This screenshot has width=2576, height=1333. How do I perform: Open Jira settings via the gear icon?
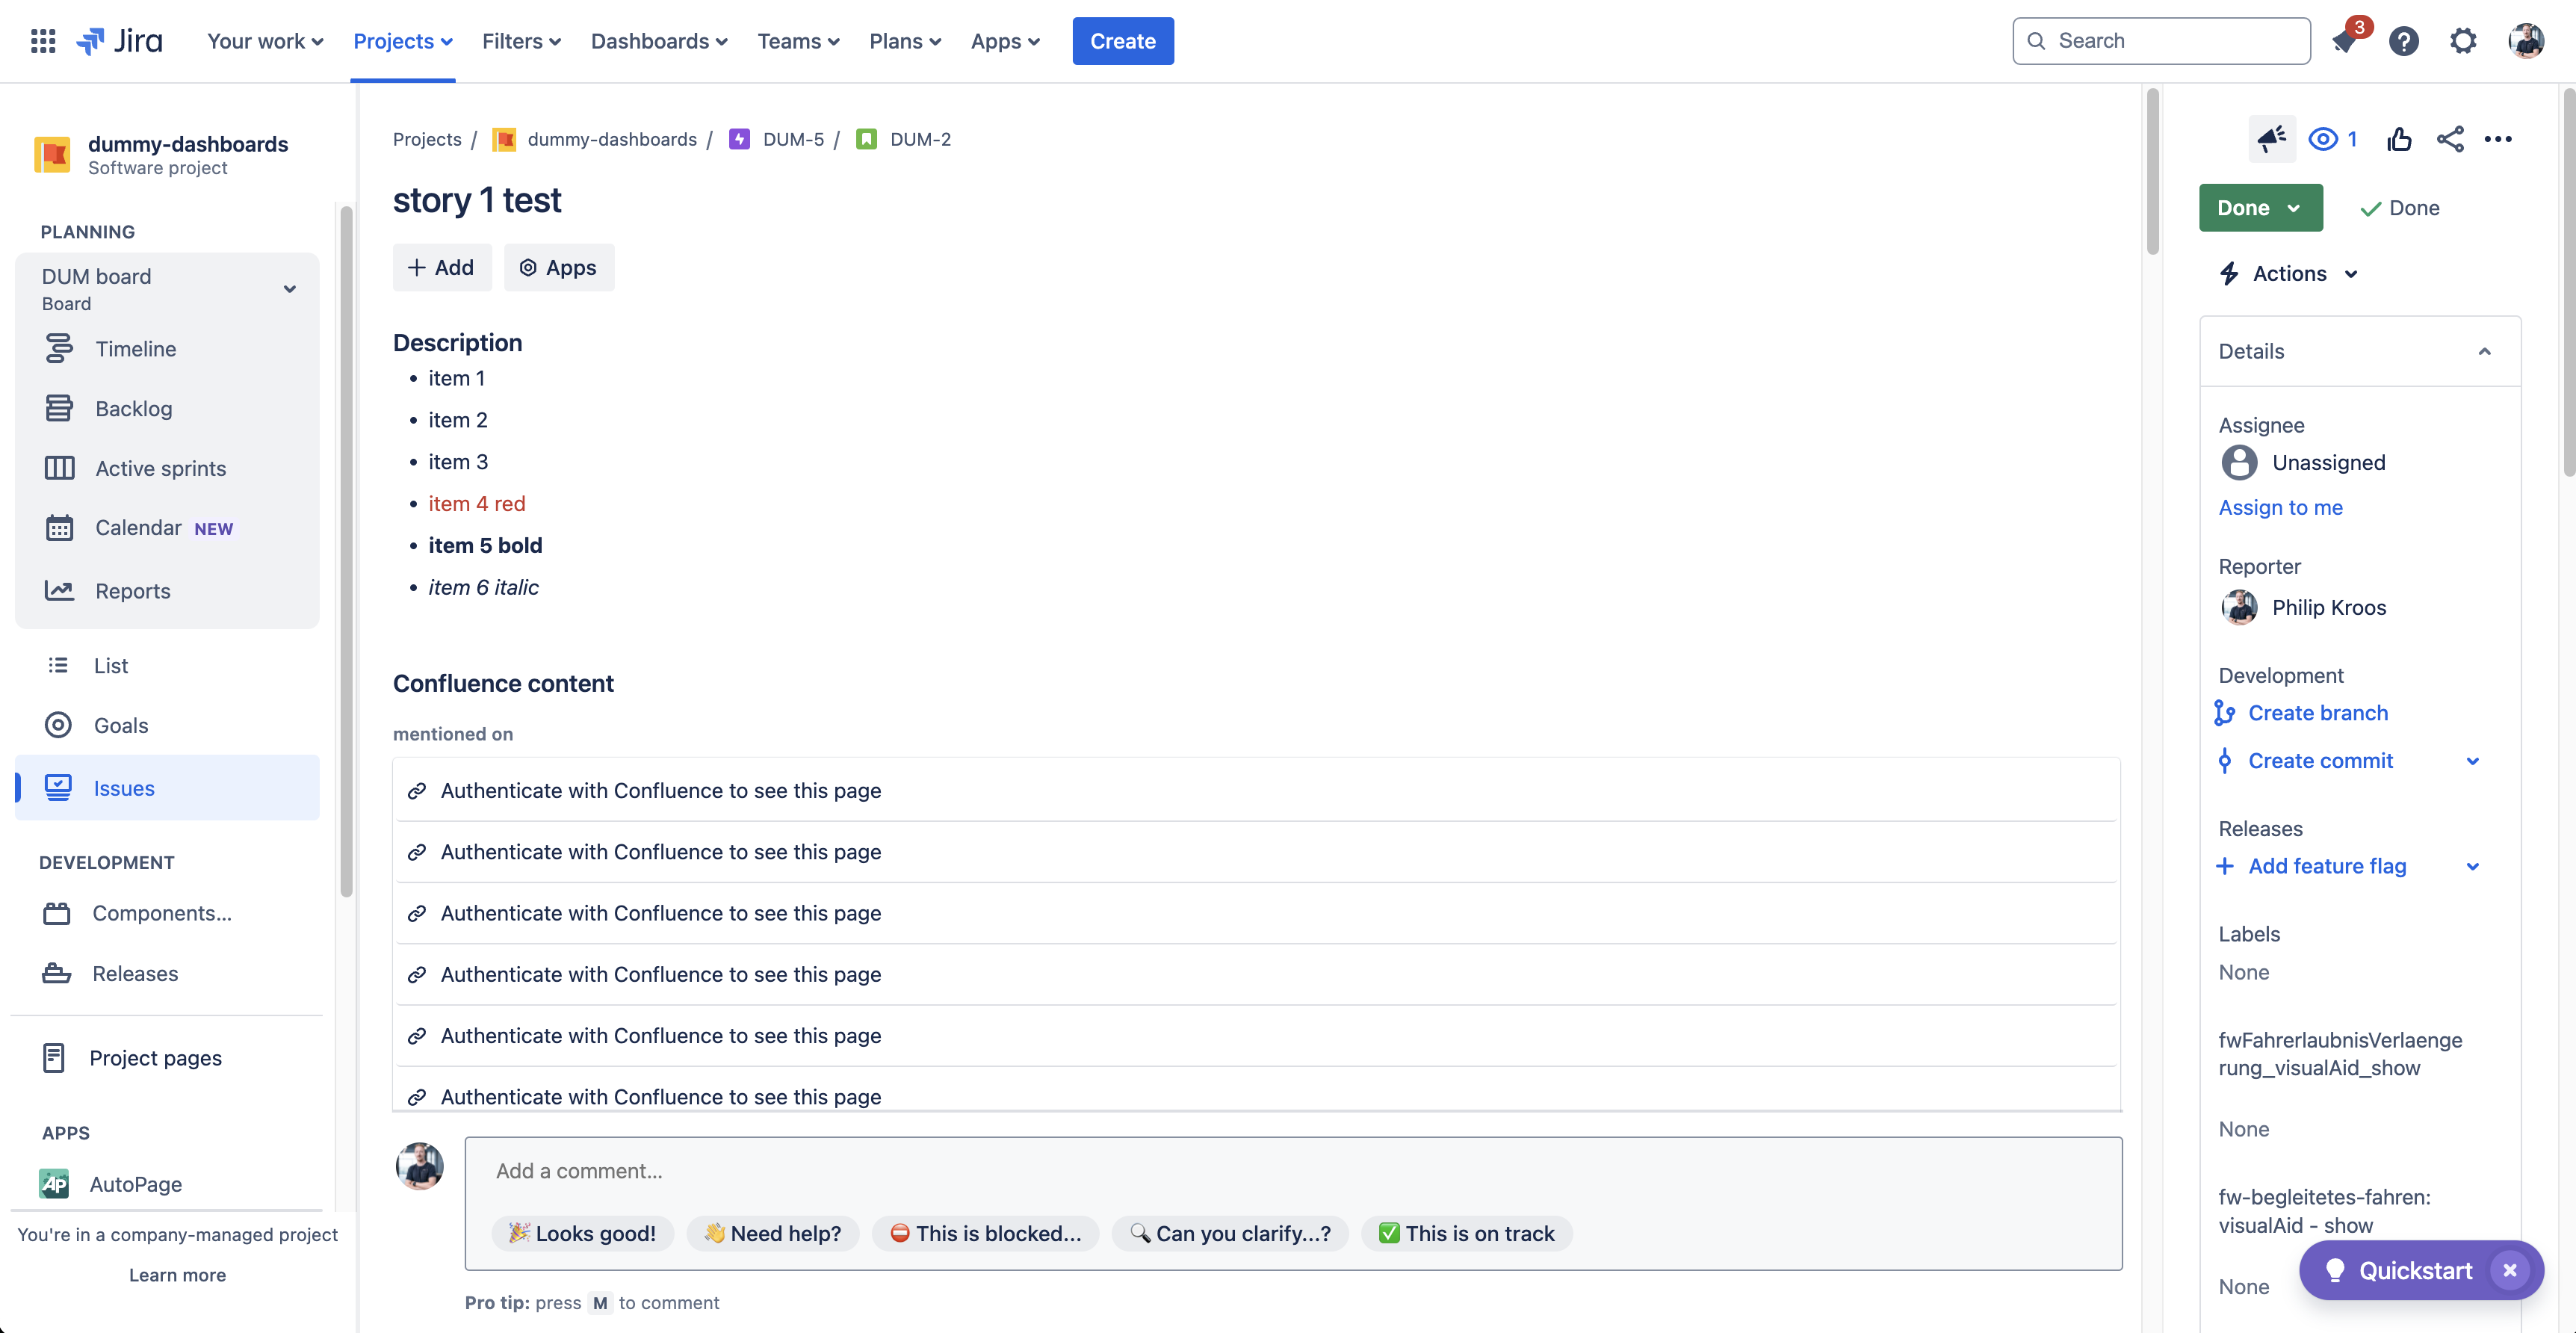(x=2462, y=41)
